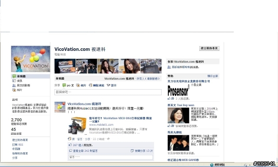Click the lower-left 建立粉絲專頁 sidebar link
Viewport: 278px width, 167px height.
[20, 140]
